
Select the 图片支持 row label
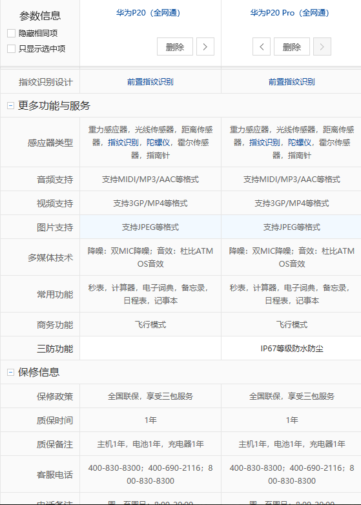[x=55, y=227]
